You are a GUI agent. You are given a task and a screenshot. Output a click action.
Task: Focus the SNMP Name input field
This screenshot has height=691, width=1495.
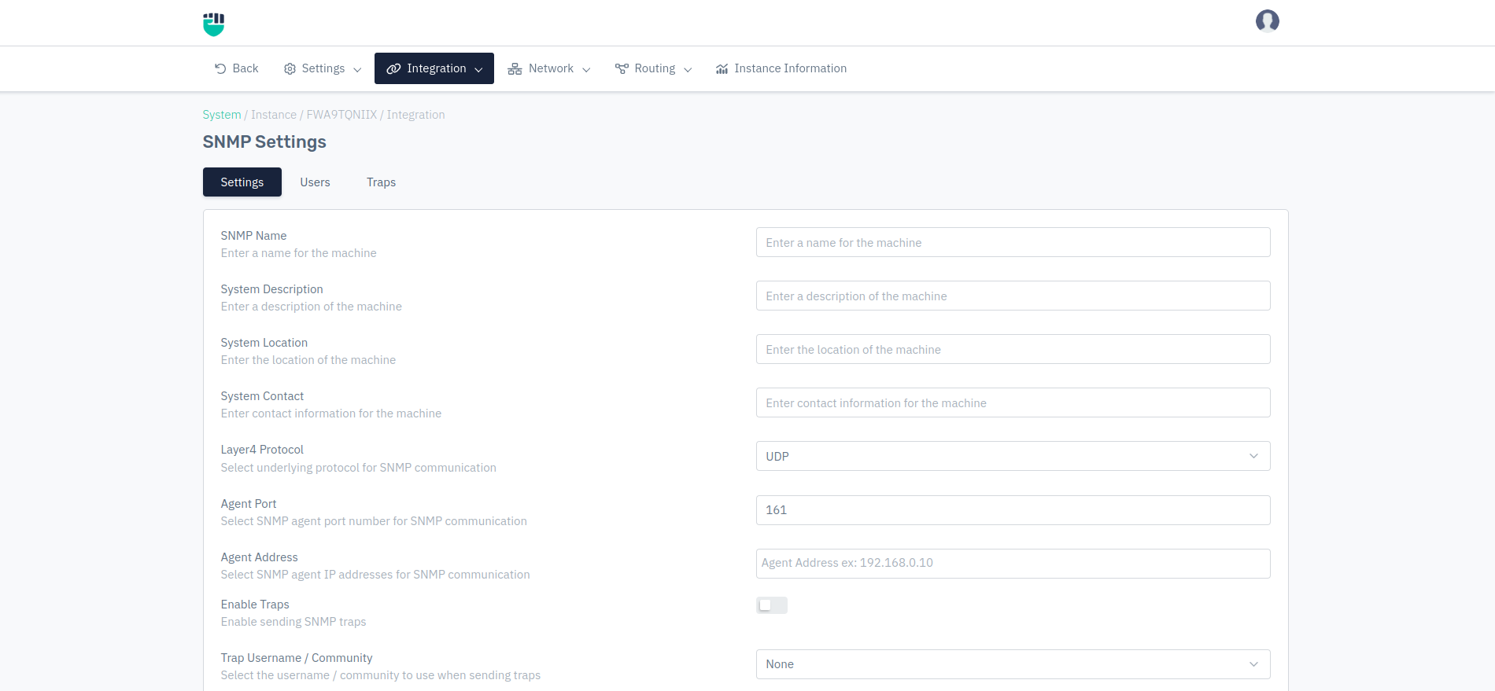[1013, 242]
